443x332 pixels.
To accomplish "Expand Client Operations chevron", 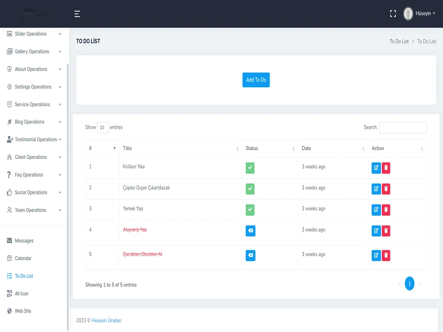I will tap(60, 157).
